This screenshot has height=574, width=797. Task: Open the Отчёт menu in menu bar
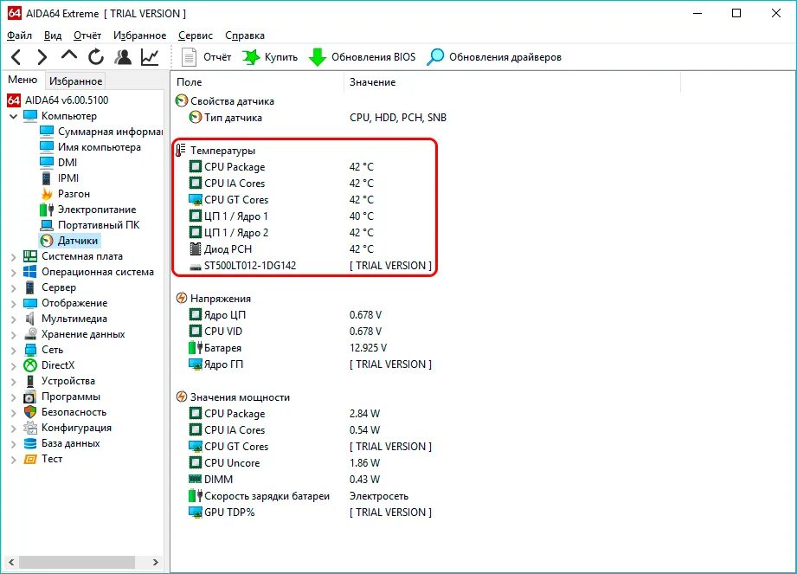(87, 35)
